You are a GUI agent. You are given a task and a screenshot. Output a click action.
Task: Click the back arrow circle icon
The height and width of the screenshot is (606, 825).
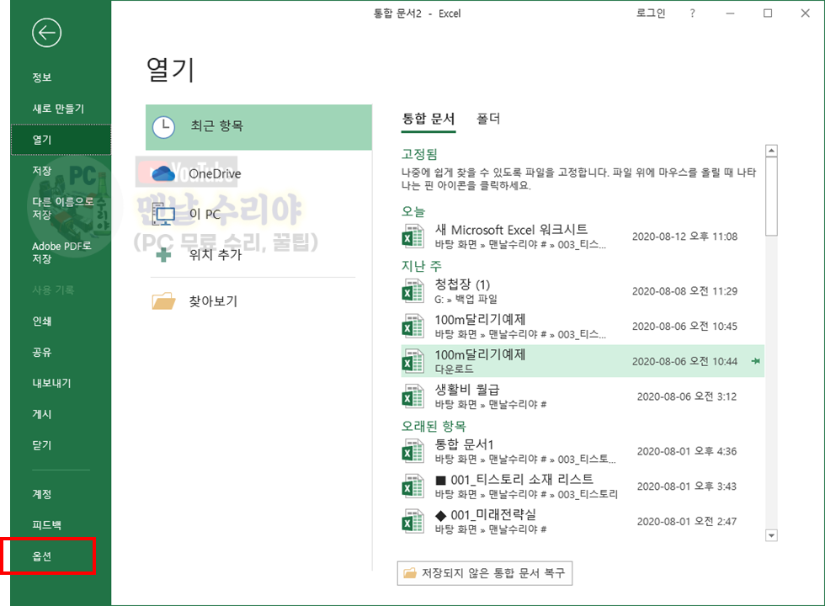pos(46,33)
